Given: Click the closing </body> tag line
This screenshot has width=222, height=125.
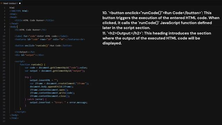Looking at the screenshot, I should 14,115.
